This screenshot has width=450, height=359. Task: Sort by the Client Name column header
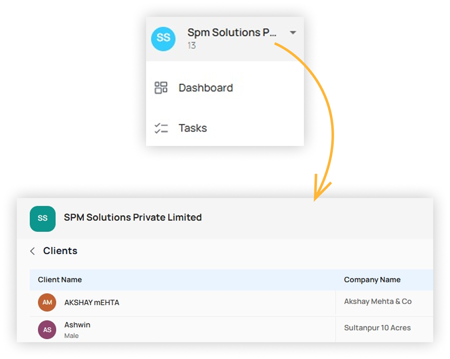(60, 280)
